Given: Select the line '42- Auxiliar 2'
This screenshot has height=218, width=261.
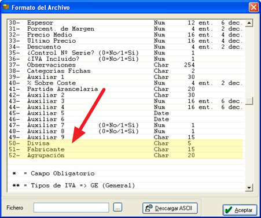Looking at the screenshot, I should click(x=126, y=95).
